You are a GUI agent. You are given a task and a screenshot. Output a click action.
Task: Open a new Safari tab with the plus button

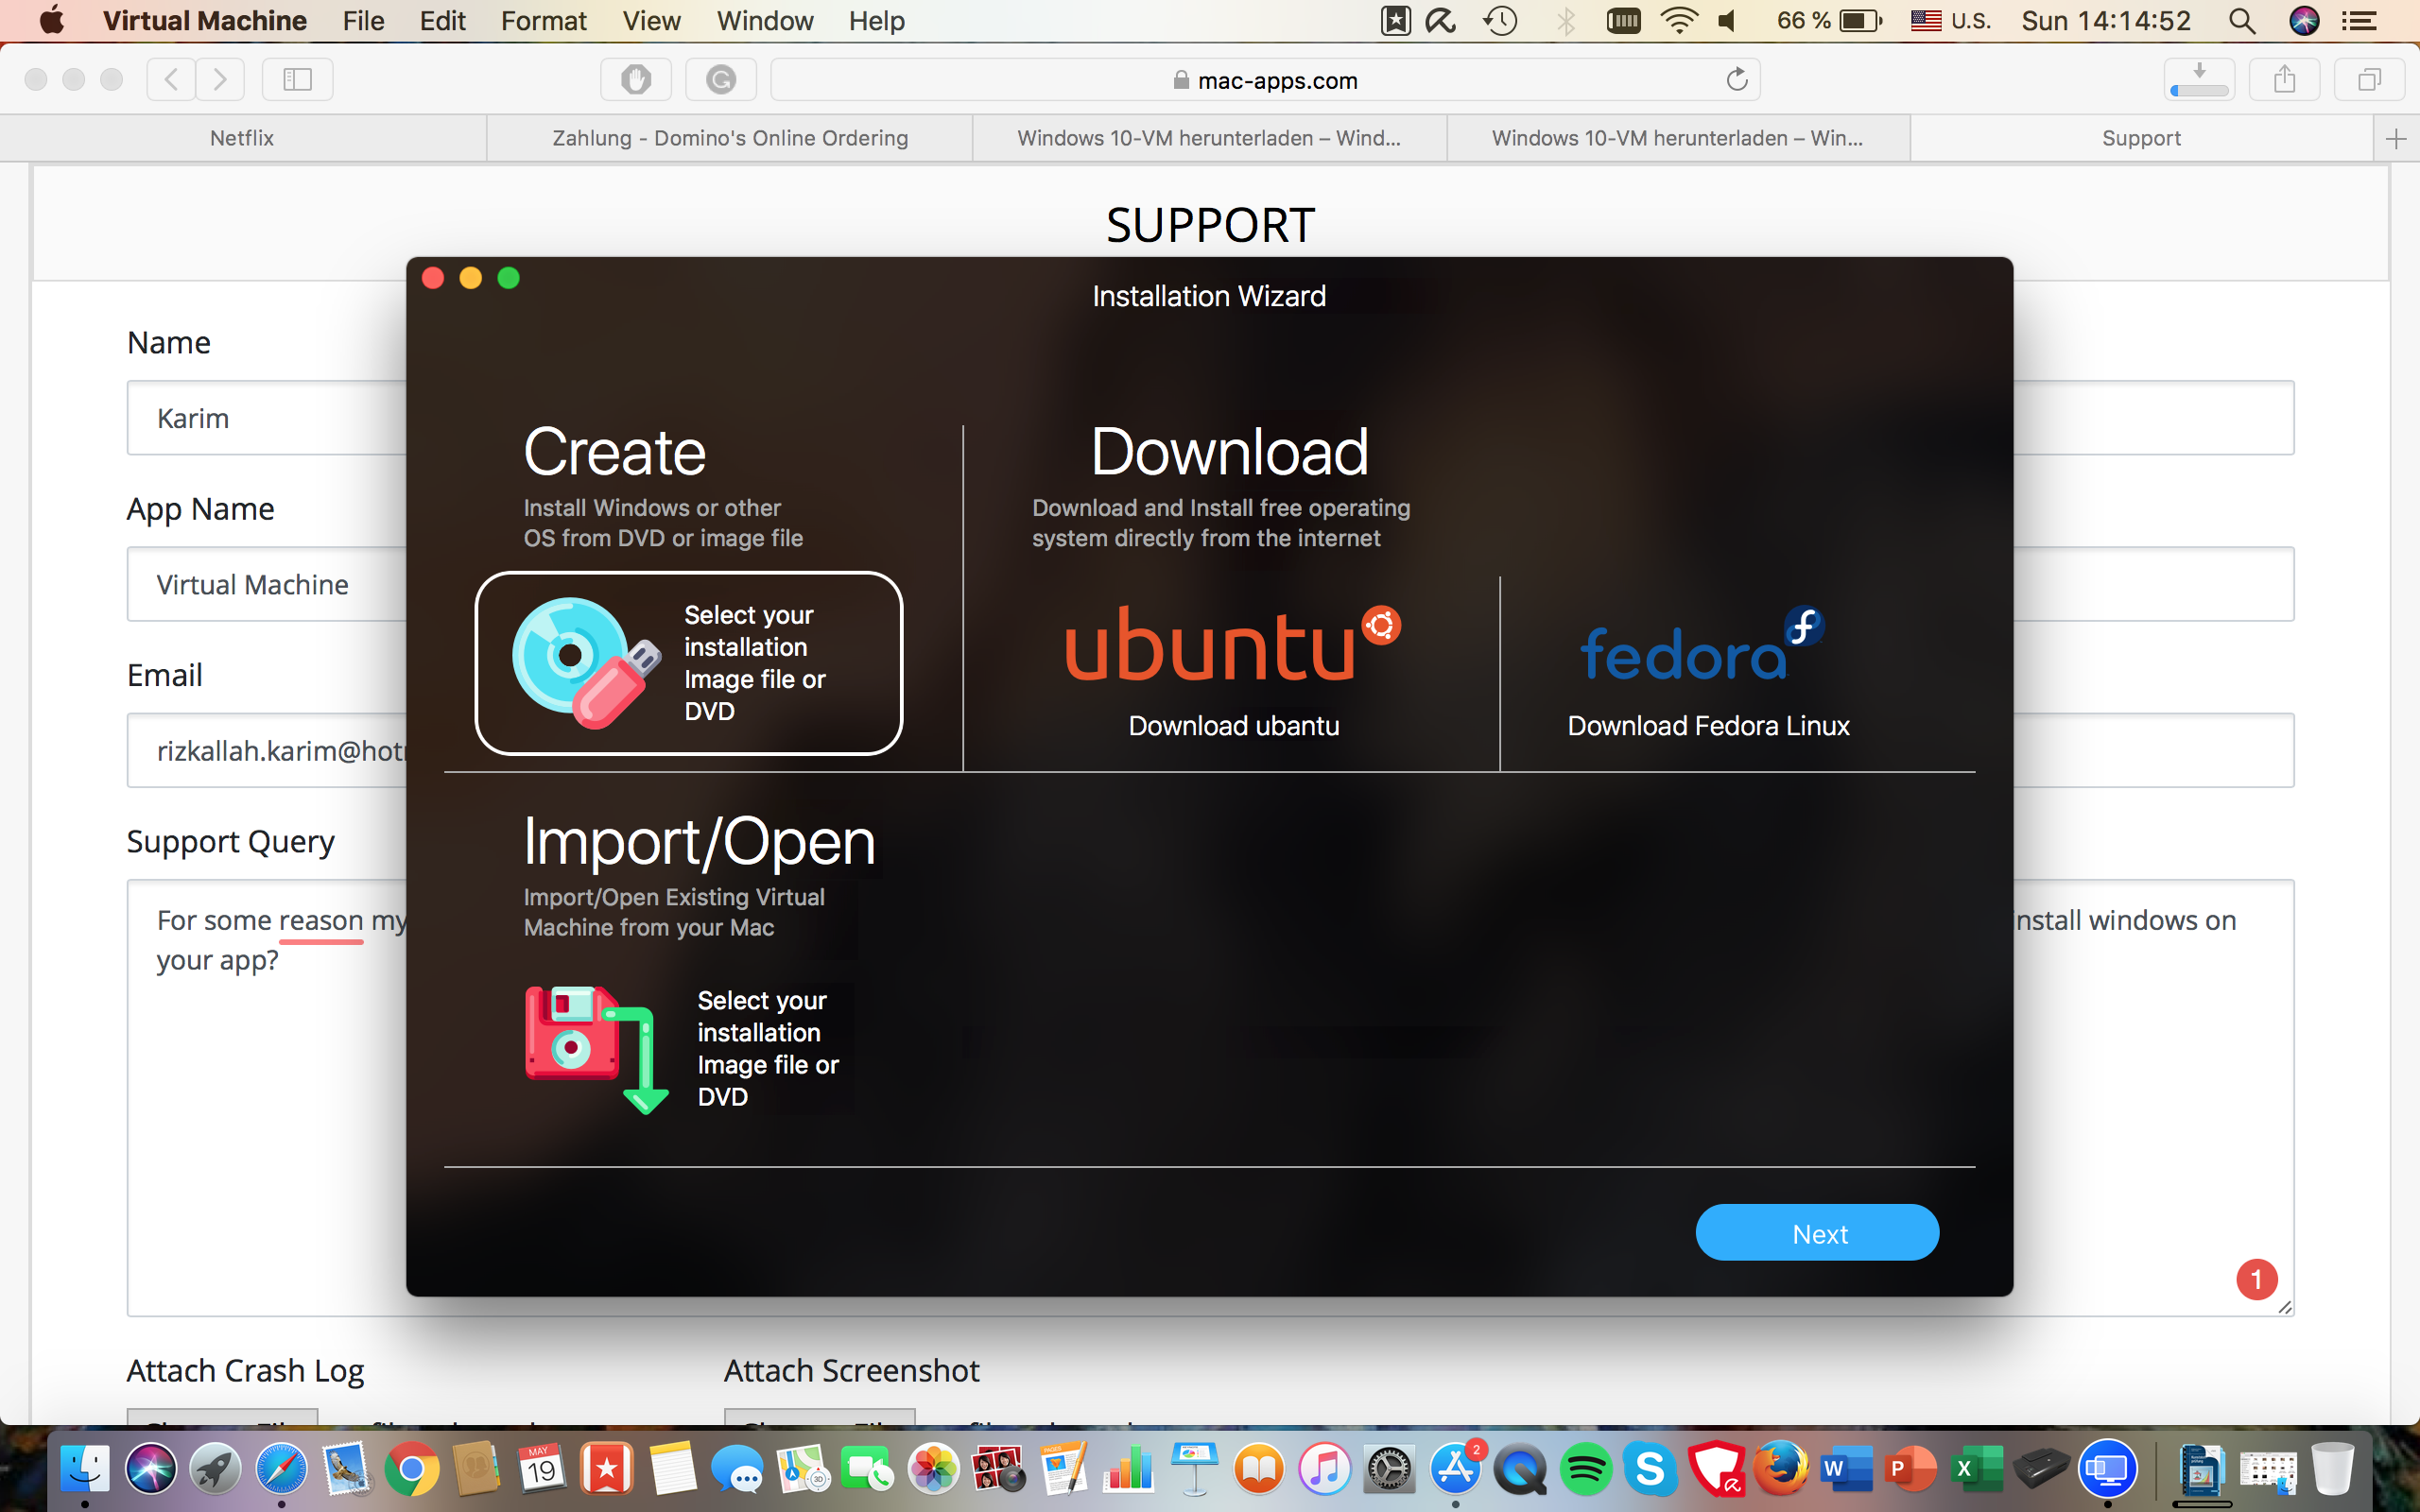[2396, 139]
